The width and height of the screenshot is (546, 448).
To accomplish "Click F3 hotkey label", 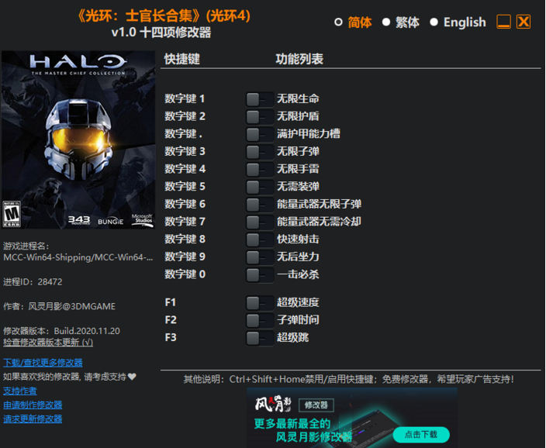I will tap(171, 337).
